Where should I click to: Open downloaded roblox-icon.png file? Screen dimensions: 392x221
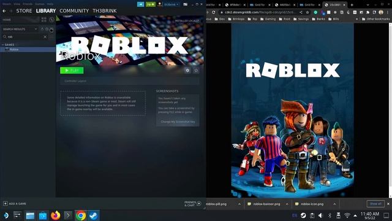310,204
